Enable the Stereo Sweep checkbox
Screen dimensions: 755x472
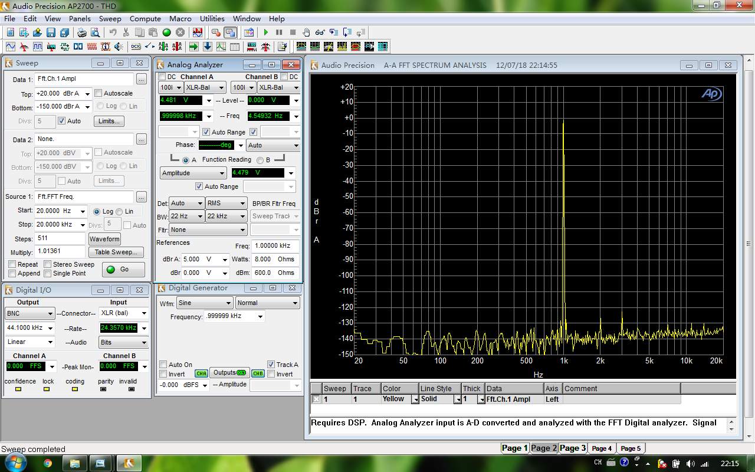tap(48, 264)
